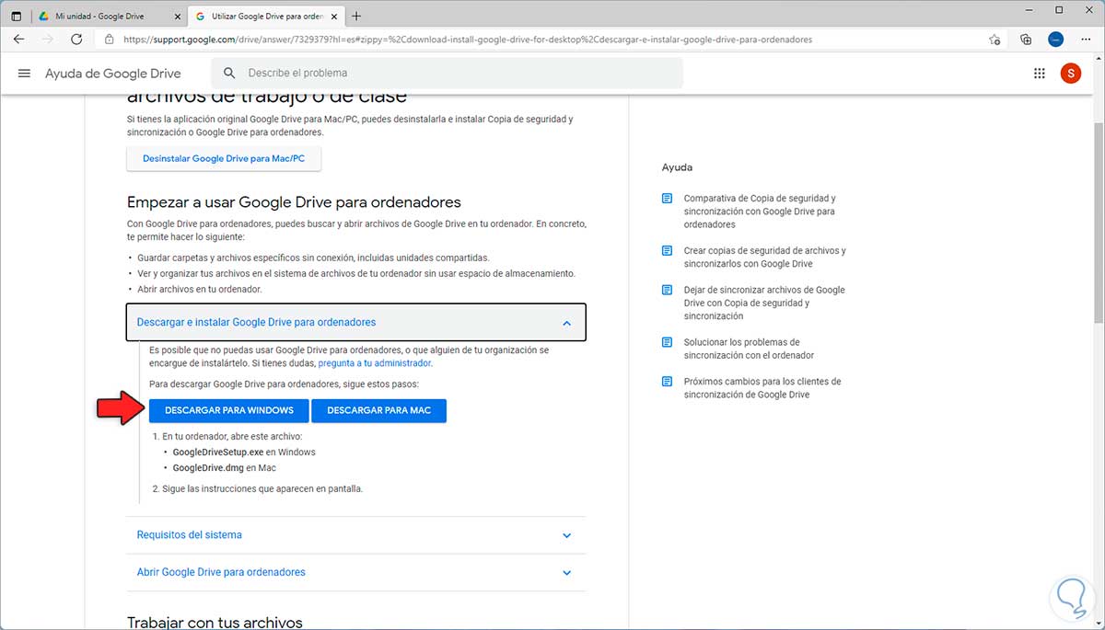
Task: Click Abrir archivos en tu ordenador bullet
Action: coord(200,289)
